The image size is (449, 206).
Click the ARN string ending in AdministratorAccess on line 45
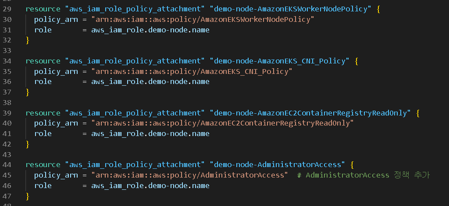(189, 175)
